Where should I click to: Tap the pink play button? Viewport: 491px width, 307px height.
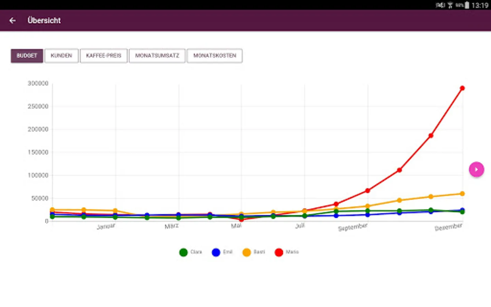476,169
